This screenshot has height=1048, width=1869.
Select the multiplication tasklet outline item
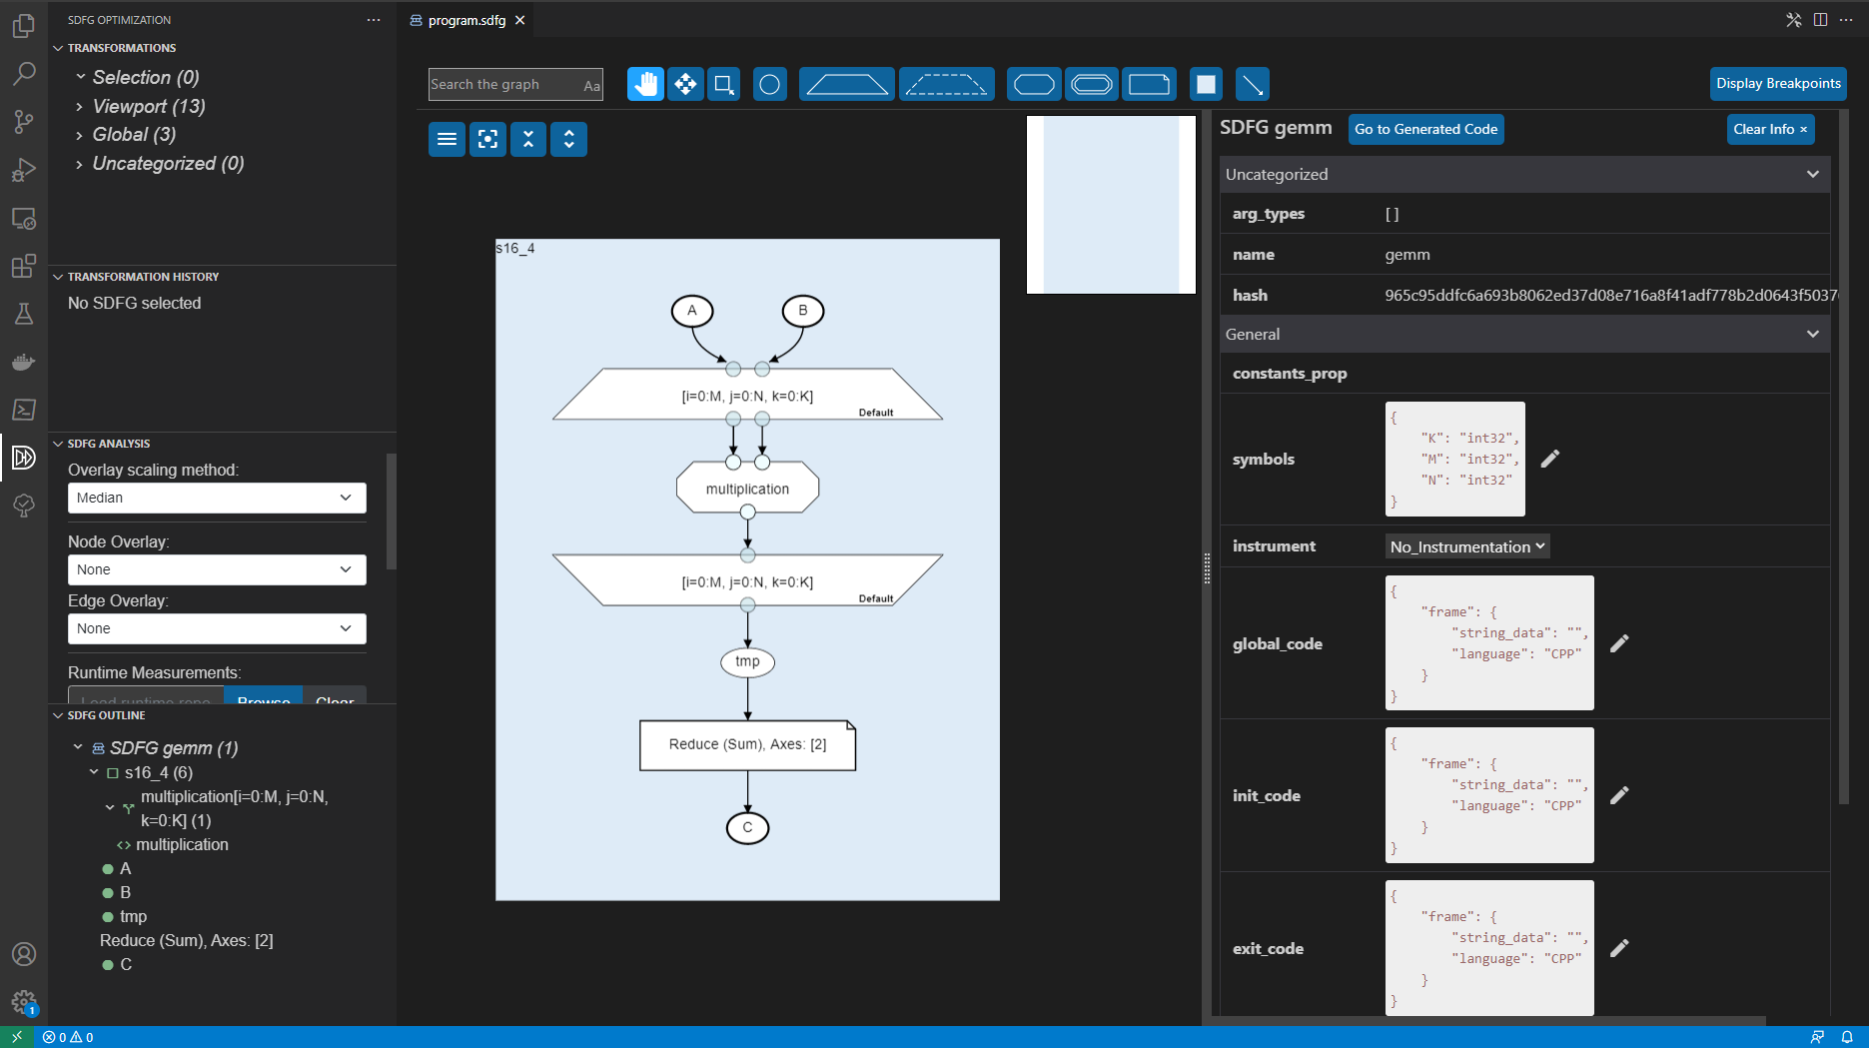coord(182,844)
